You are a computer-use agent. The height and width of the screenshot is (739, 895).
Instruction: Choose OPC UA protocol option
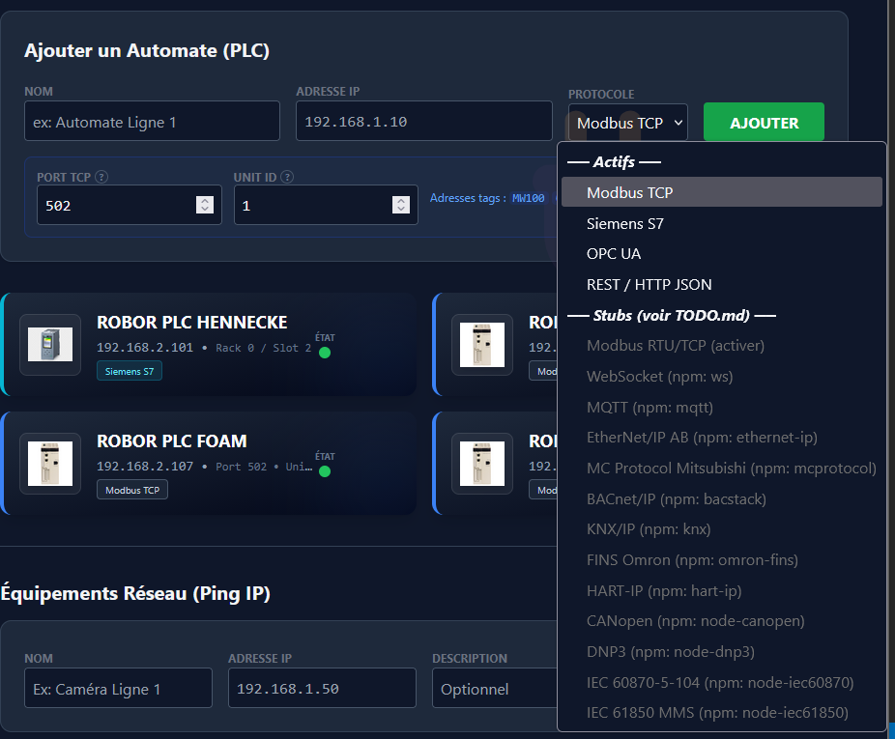pos(721,254)
